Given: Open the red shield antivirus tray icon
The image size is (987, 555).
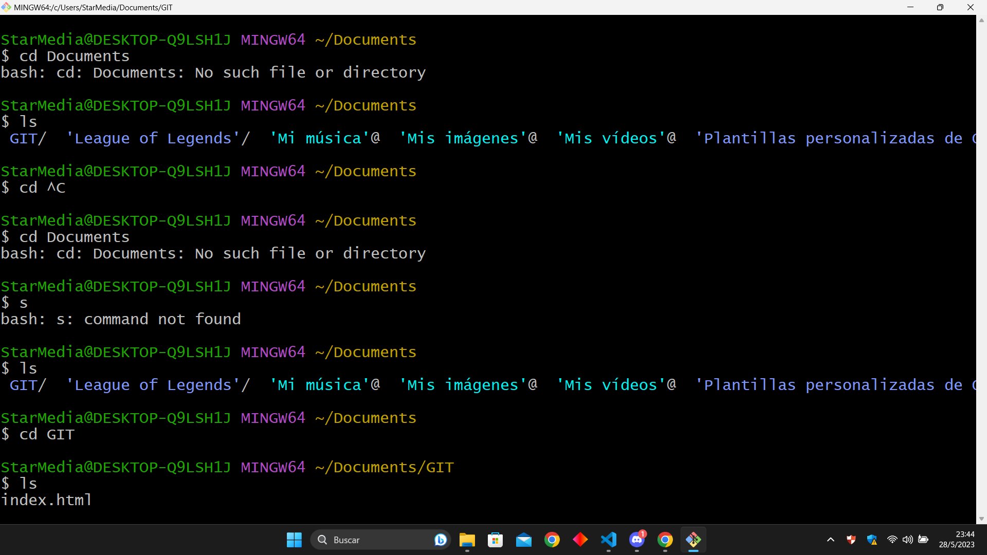Looking at the screenshot, I should pos(851,540).
